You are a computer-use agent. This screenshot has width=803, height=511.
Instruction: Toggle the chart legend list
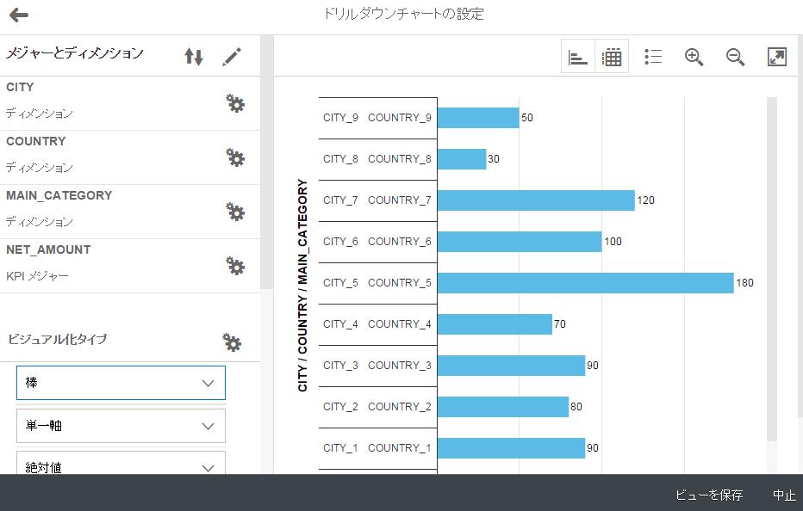point(653,57)
